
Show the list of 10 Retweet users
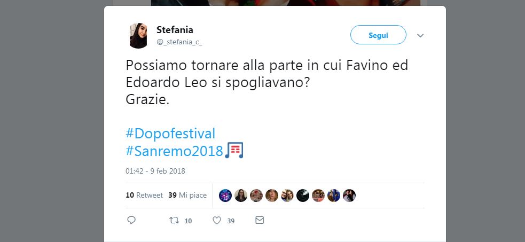click(x=144, y=196)
